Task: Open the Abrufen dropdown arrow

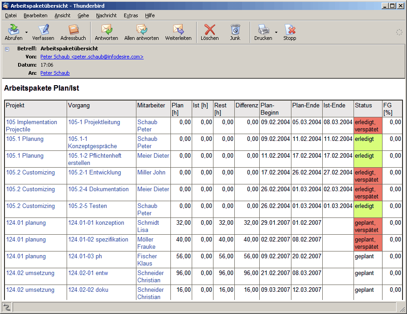Action: (x=26, y=33)
